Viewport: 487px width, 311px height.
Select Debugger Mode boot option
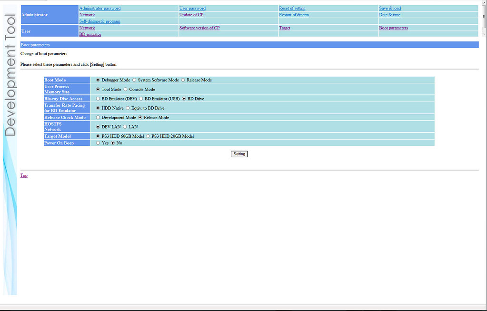[x=98, y=80]
